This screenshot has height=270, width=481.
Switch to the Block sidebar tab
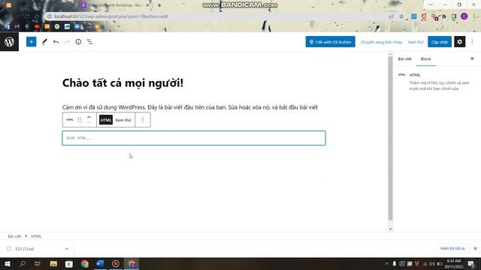click(425, 58)
